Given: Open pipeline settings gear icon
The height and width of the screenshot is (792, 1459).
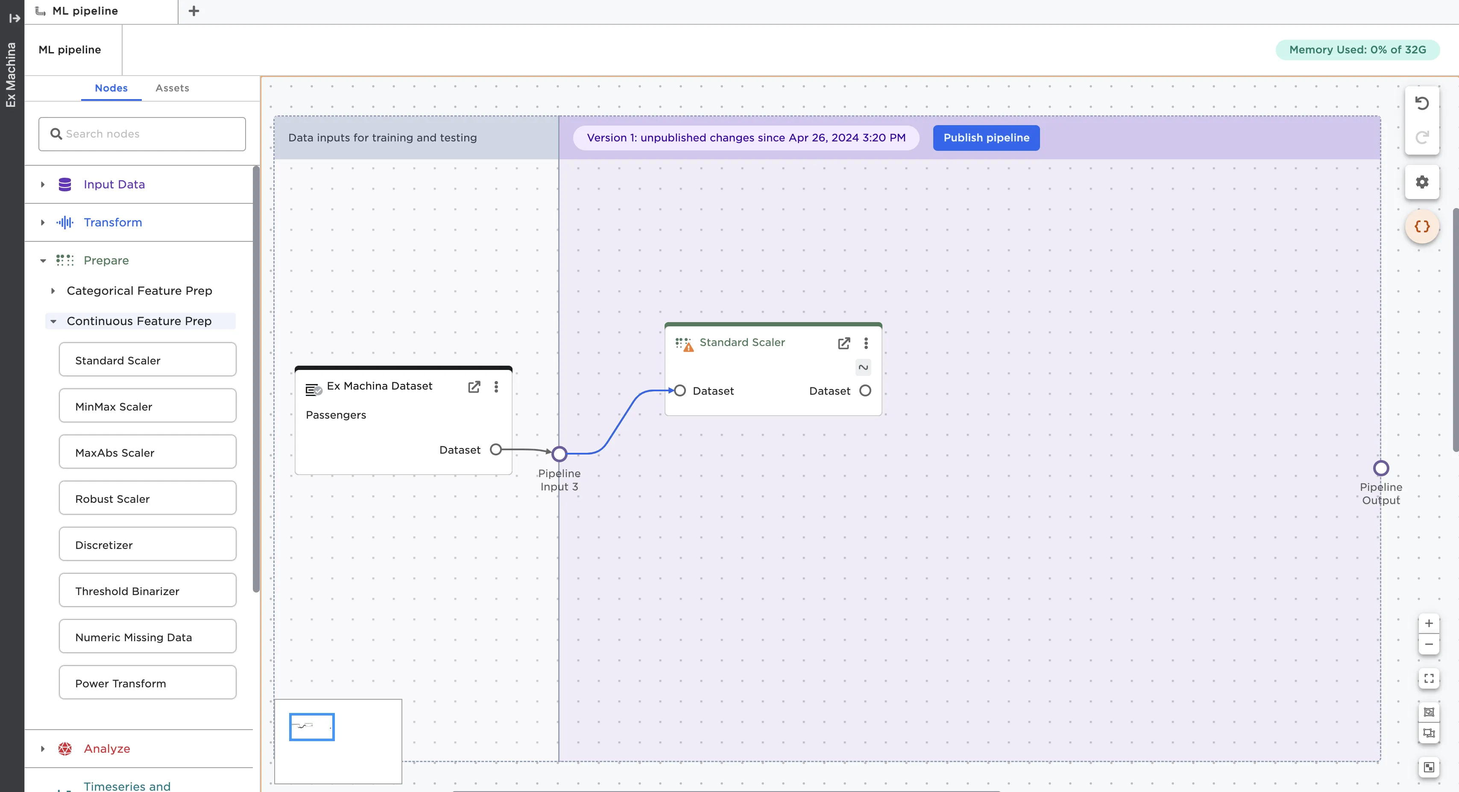Looking at the screenshot, I should pyautogui.click(x=1421, y=182).
